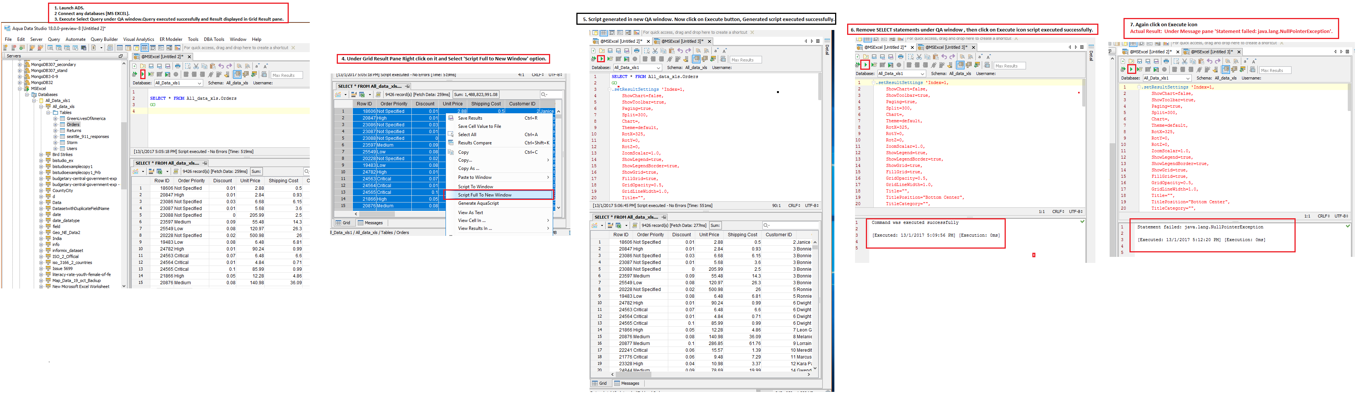Image resolution: width=1362 pixels, height=408 pixels.
Task: Expand 'Copy...' submenu arrow in context menu
Action: point(548,160)
